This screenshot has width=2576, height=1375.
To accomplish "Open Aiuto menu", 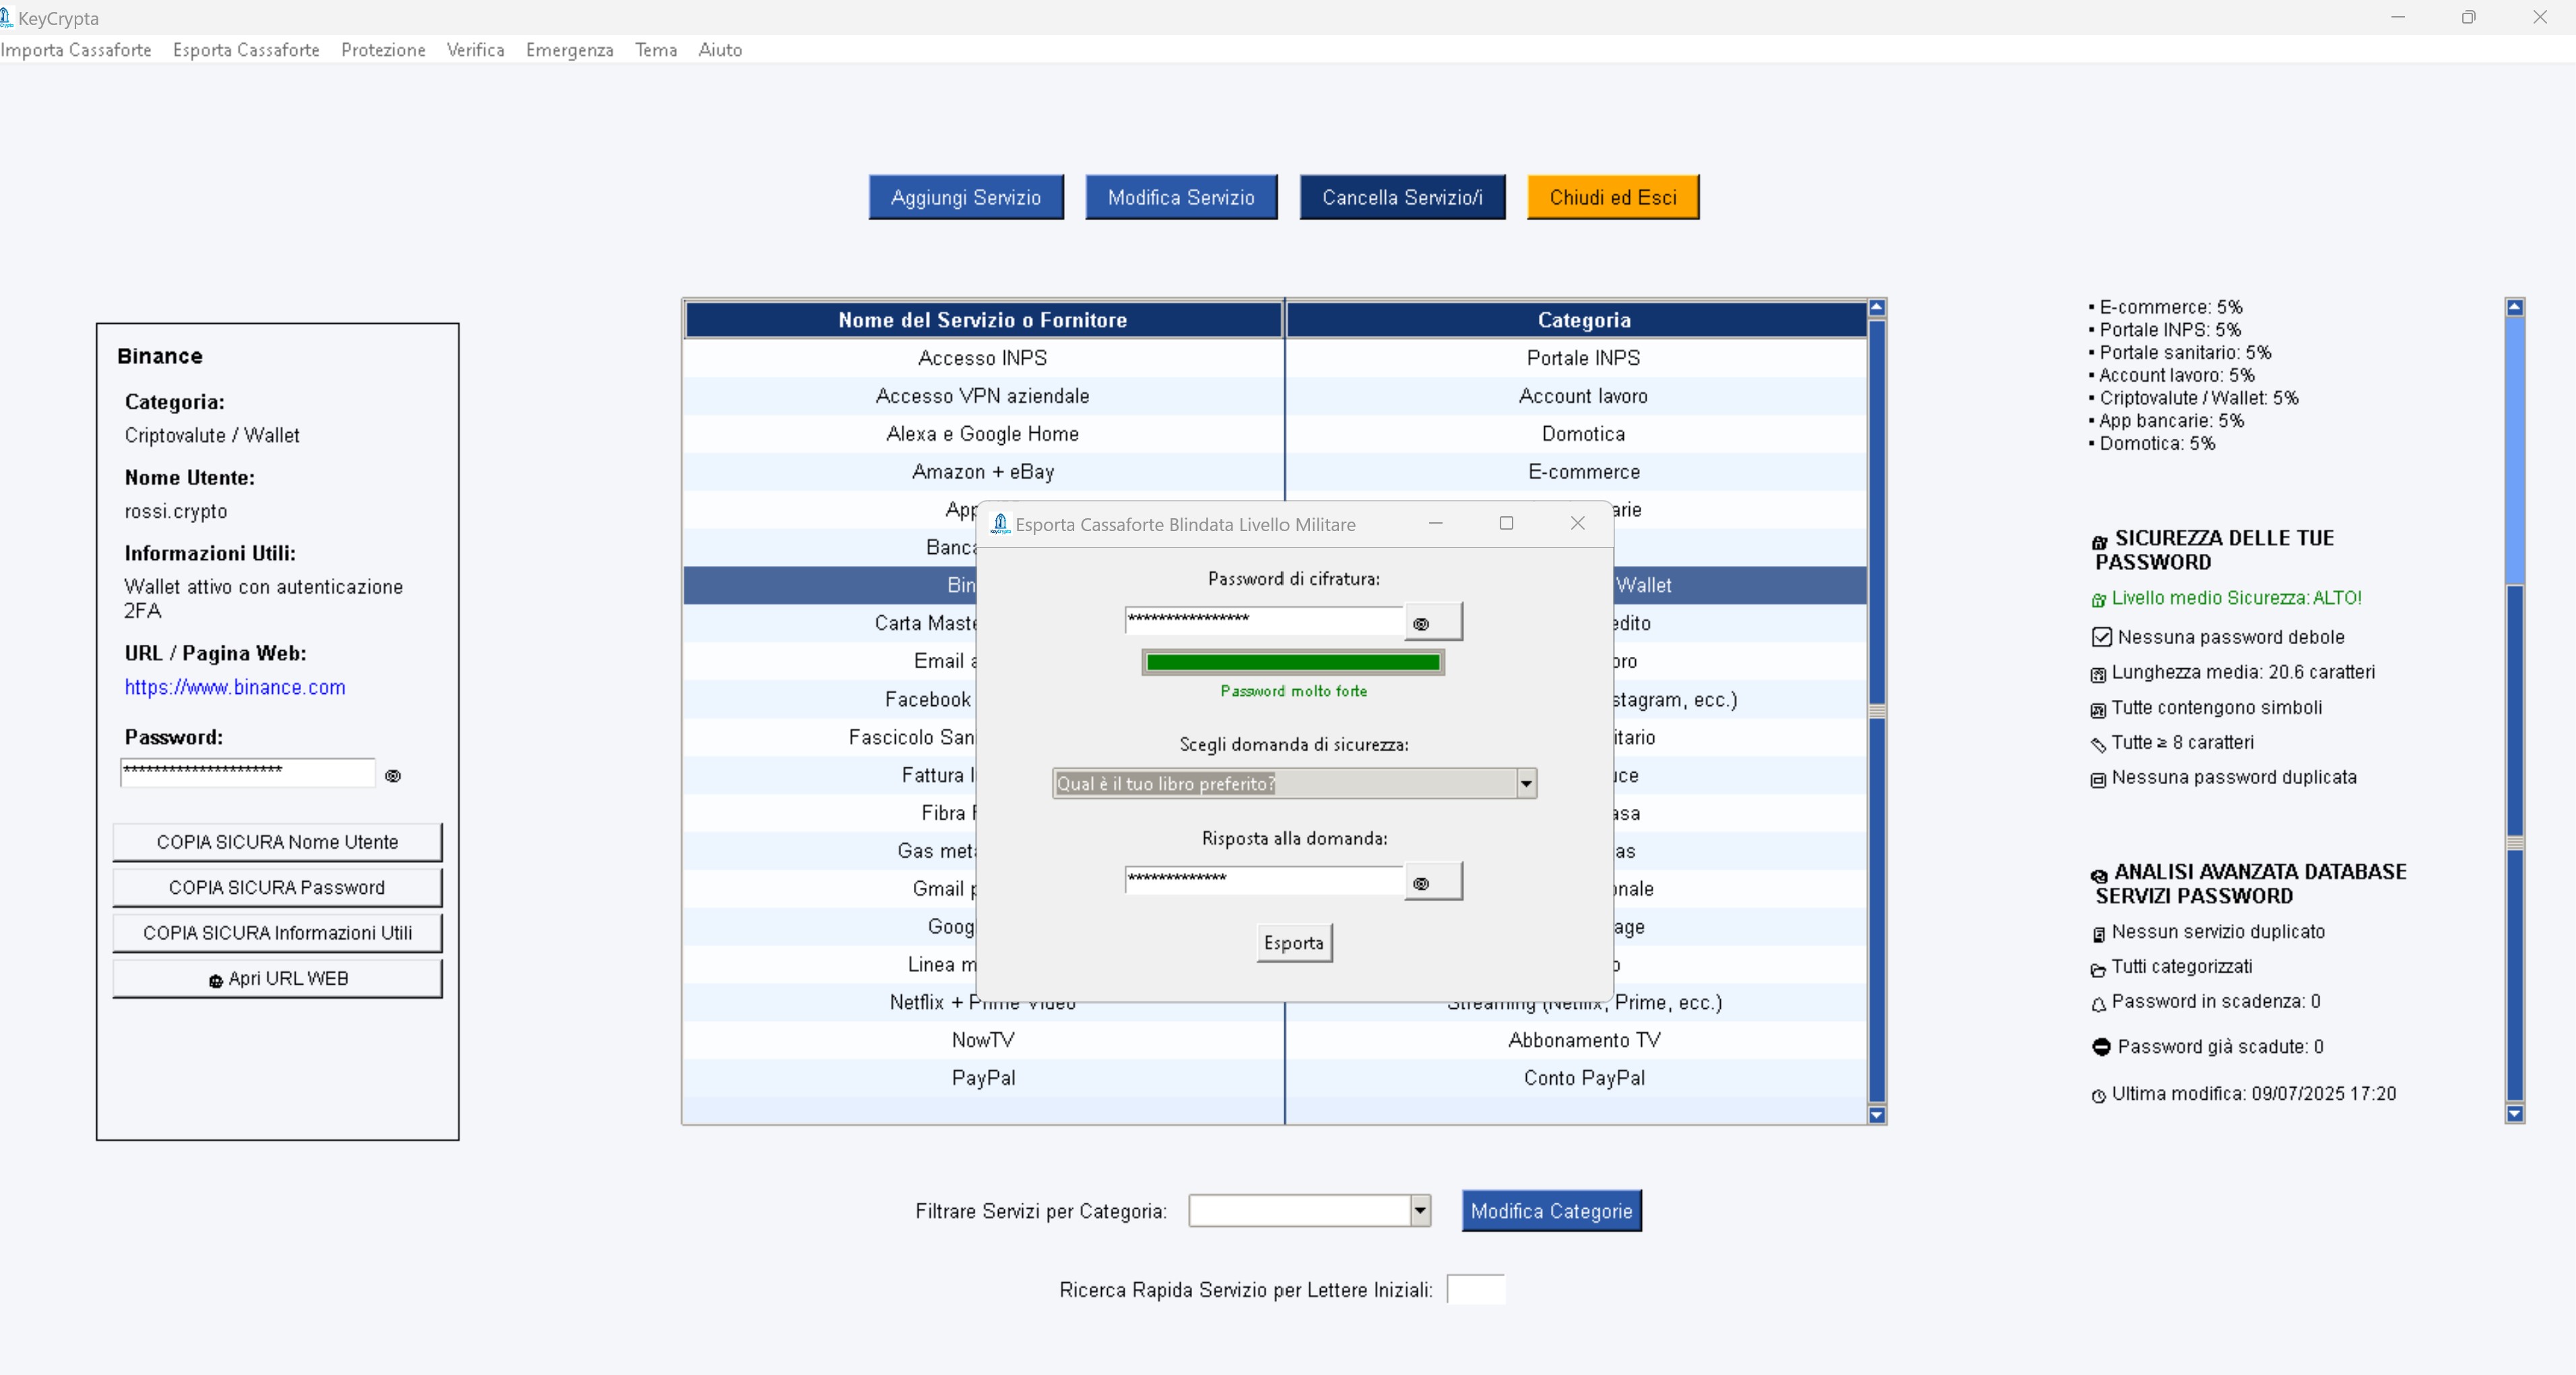I will pos(720,50).
